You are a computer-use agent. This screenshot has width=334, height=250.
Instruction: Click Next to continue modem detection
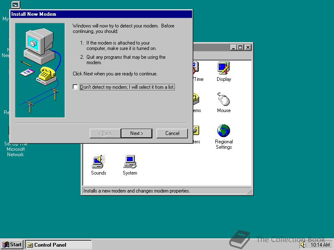(x=137, y=133)
